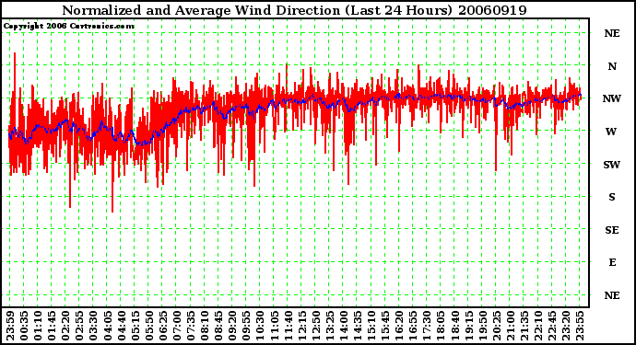
Task: Click the '23:20' time axis label
Action: (x=565, y=326)
